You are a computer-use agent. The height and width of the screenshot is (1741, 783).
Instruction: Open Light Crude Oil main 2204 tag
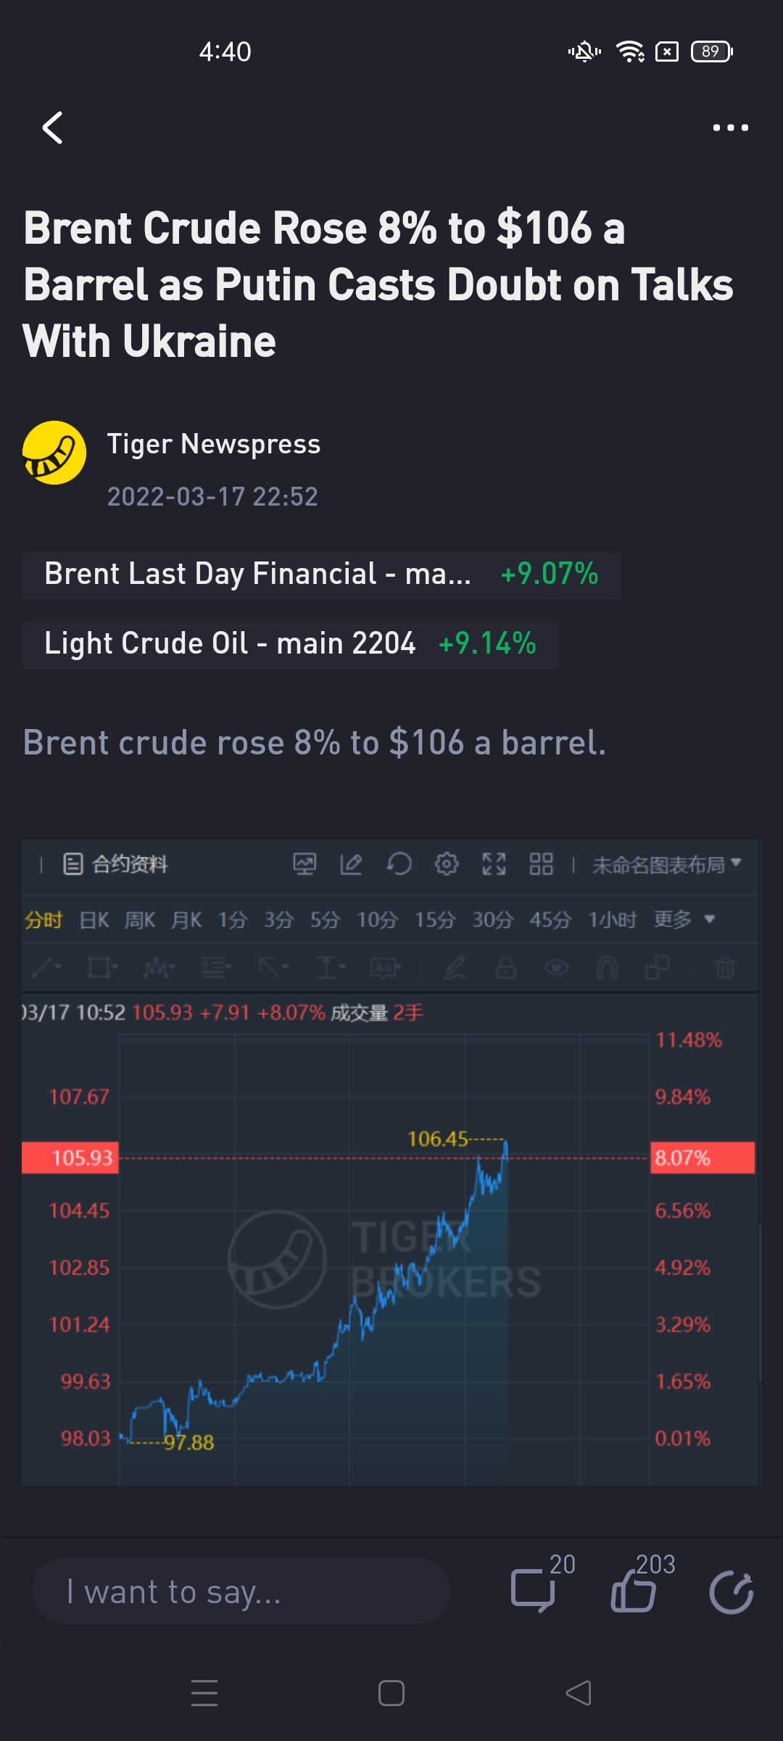[290, 645]
